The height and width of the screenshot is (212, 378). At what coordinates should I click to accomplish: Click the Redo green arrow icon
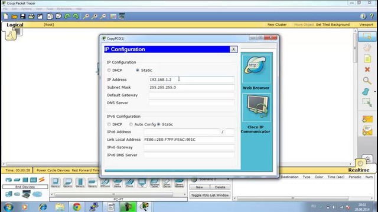pos(76,16)
